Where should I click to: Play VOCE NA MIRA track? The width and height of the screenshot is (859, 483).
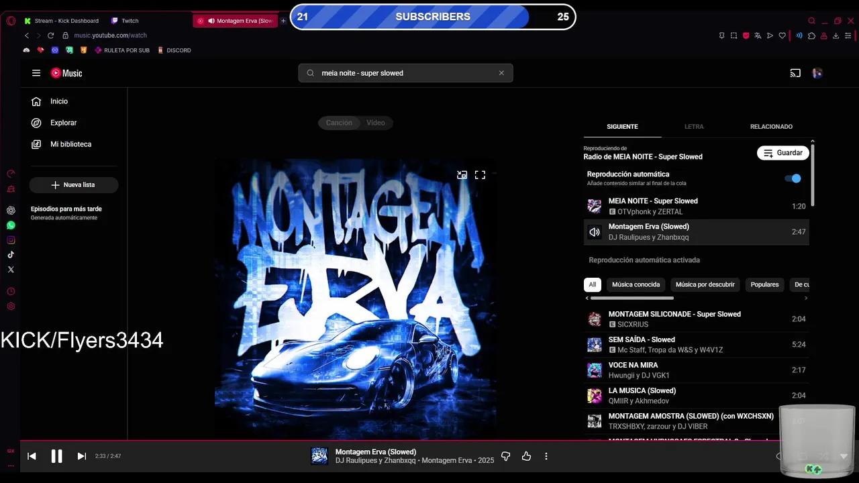[x=696, y=370]
